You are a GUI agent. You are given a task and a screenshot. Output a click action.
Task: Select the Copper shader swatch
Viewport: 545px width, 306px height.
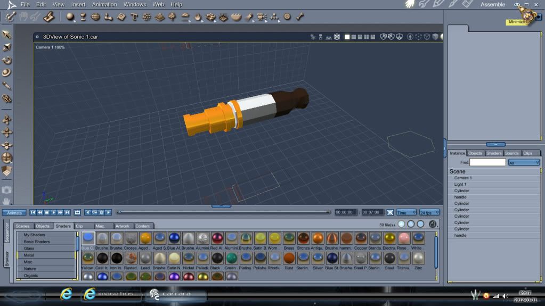(361, 238)
